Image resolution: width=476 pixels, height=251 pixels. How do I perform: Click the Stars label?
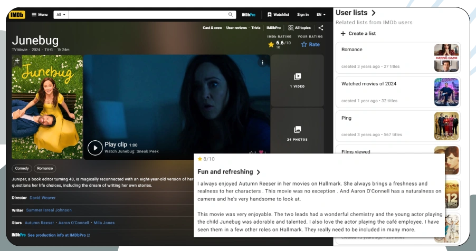[x=17, y=223]
